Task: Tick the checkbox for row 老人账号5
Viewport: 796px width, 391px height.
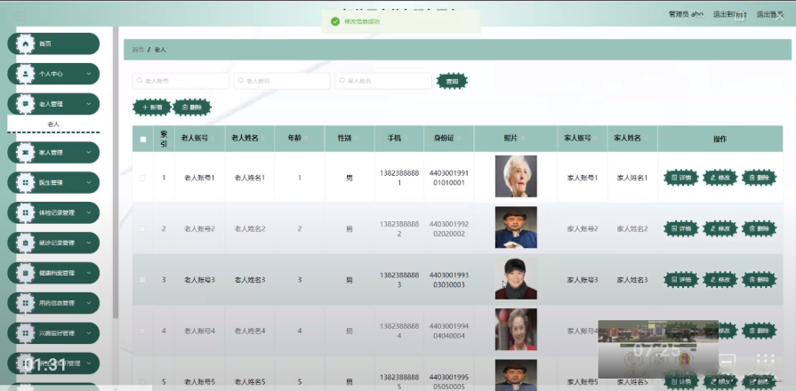Action: coord(142,381)
